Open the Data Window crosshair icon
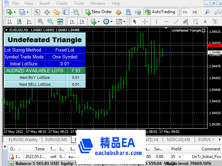This screenshot has height=166, width=222. pos(47,12)
